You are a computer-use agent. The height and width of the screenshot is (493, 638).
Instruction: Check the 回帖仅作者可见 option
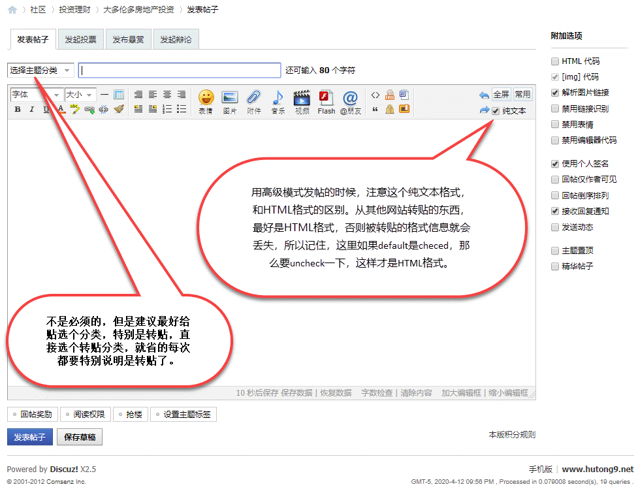coord(555,180)
